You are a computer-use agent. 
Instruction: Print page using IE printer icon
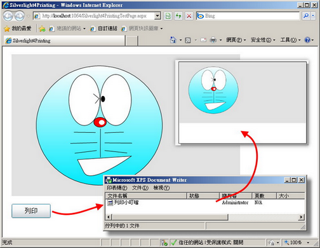(213, 40)
